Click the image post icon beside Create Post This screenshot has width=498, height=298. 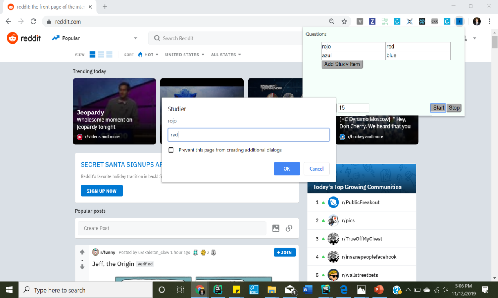coord(276,228)
